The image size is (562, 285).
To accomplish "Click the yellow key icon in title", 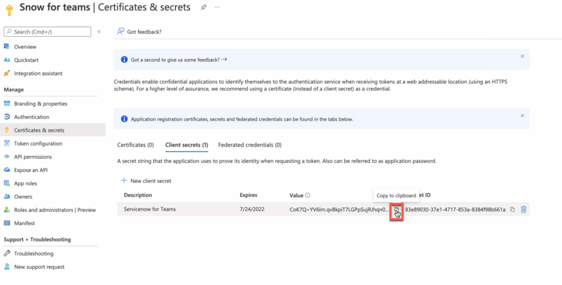I will click(x=10, y=9).
